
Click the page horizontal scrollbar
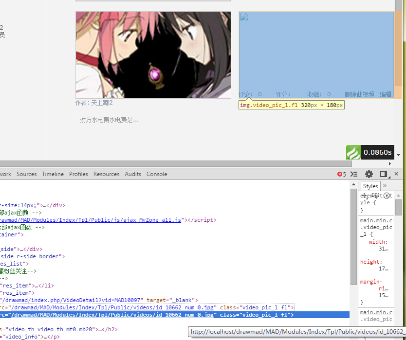coord(176,163)
